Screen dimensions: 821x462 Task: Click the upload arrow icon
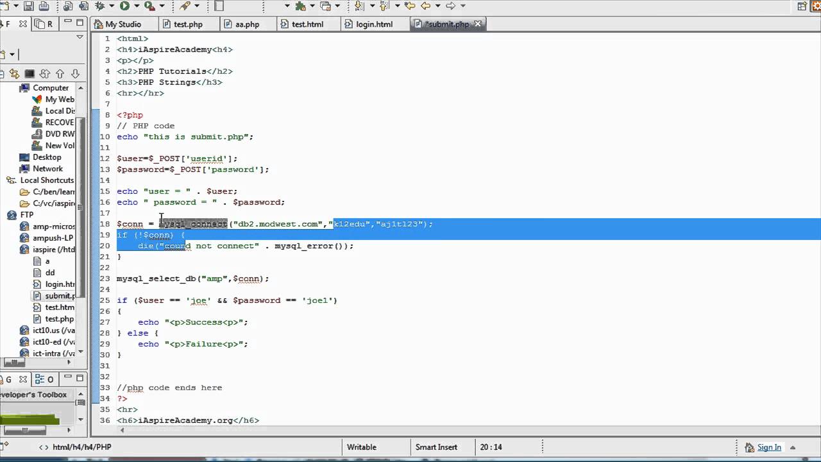(60, 74)
